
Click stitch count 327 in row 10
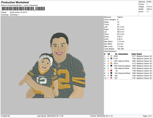pos(116,78)
